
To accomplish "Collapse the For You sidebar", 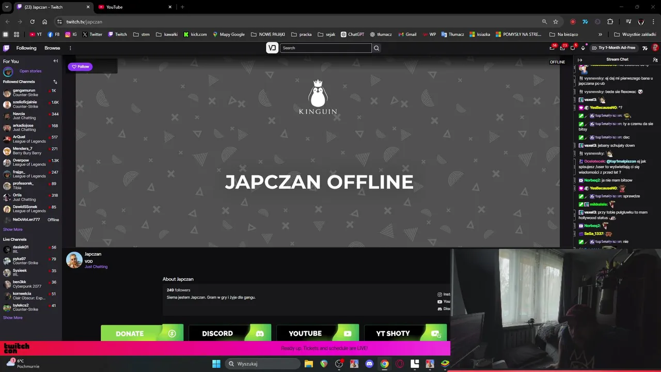I will coord(55,61).
